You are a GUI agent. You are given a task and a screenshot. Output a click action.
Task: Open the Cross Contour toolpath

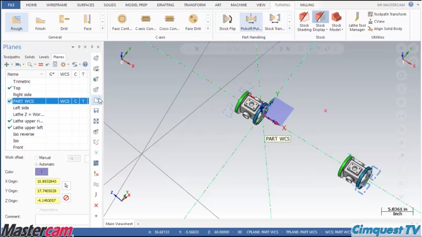169,22
